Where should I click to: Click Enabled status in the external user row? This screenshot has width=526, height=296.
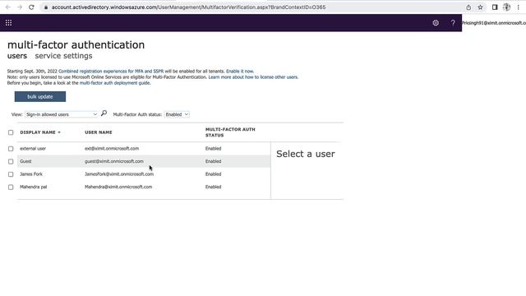point(214,148)
